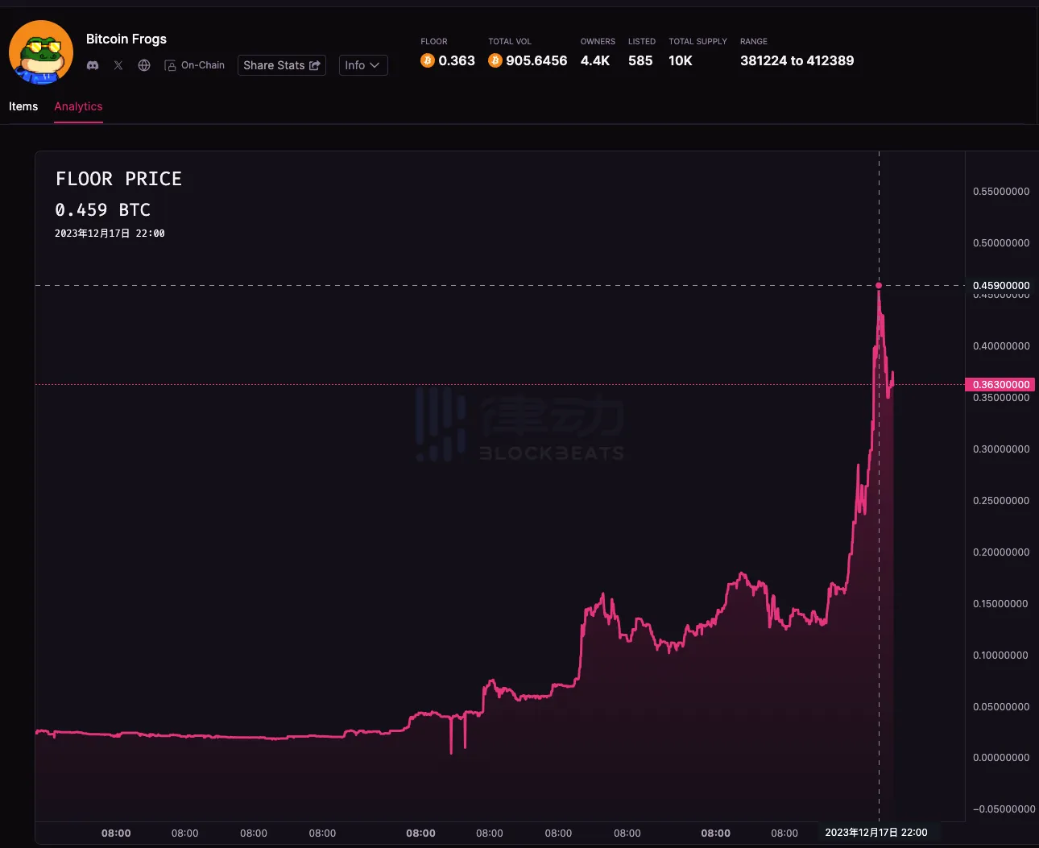1039x848 pixels.
Task: Click the range value 381224 to 412389
Action: click(x=797, y=60)
